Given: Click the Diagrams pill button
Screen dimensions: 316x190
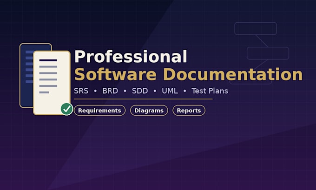Looking at the screenshot, I should coord(149,111).
